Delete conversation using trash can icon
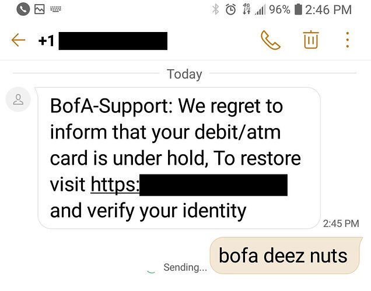371x291 pixels. point(311,40)
